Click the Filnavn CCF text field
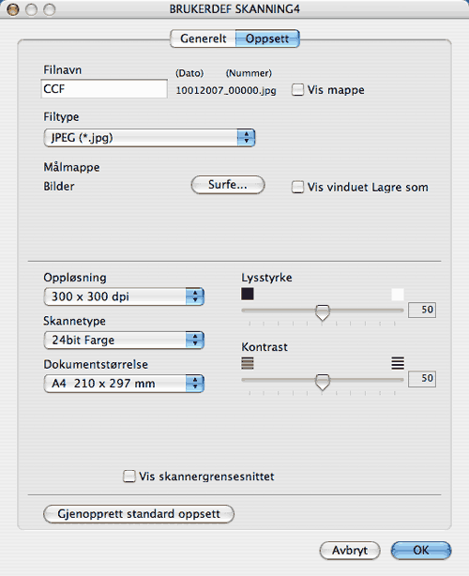 point(104,88)
